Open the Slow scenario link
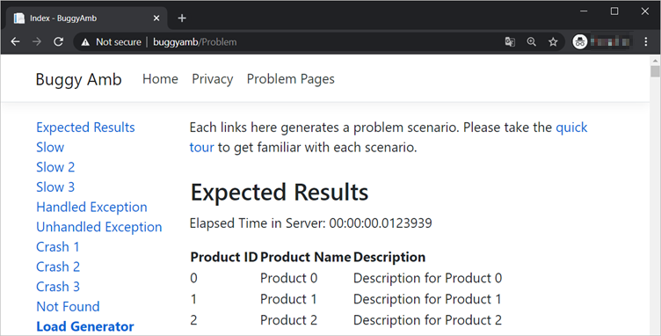The width and height of the screenshot is (661, 336). click(50, 147)
